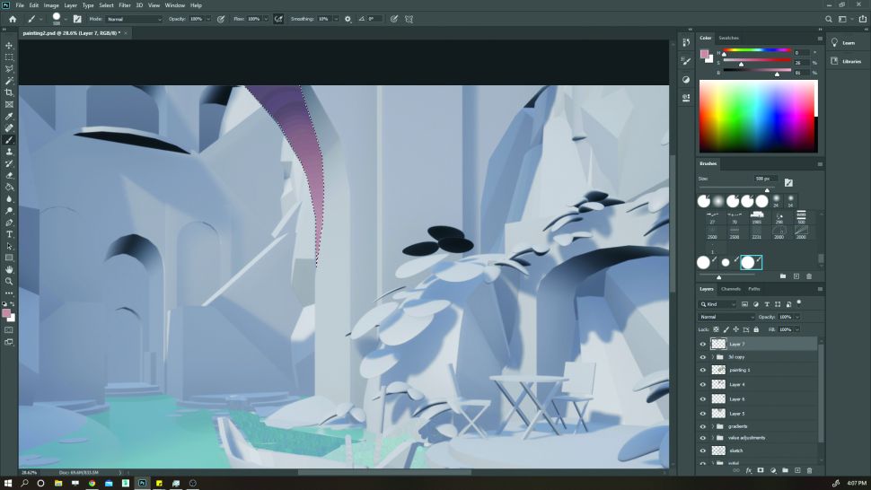
Task: Pick the Eyedropper tool
Action: (9, 117)
